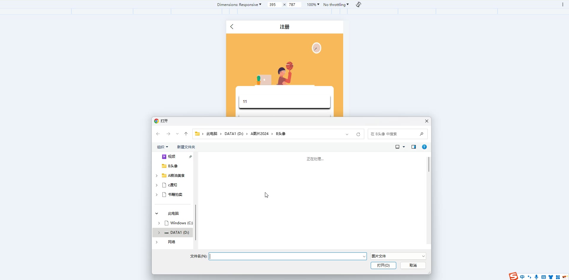Open the 组织 menu
The height and width of the screenshot is (280, 569).
point(162,147)
